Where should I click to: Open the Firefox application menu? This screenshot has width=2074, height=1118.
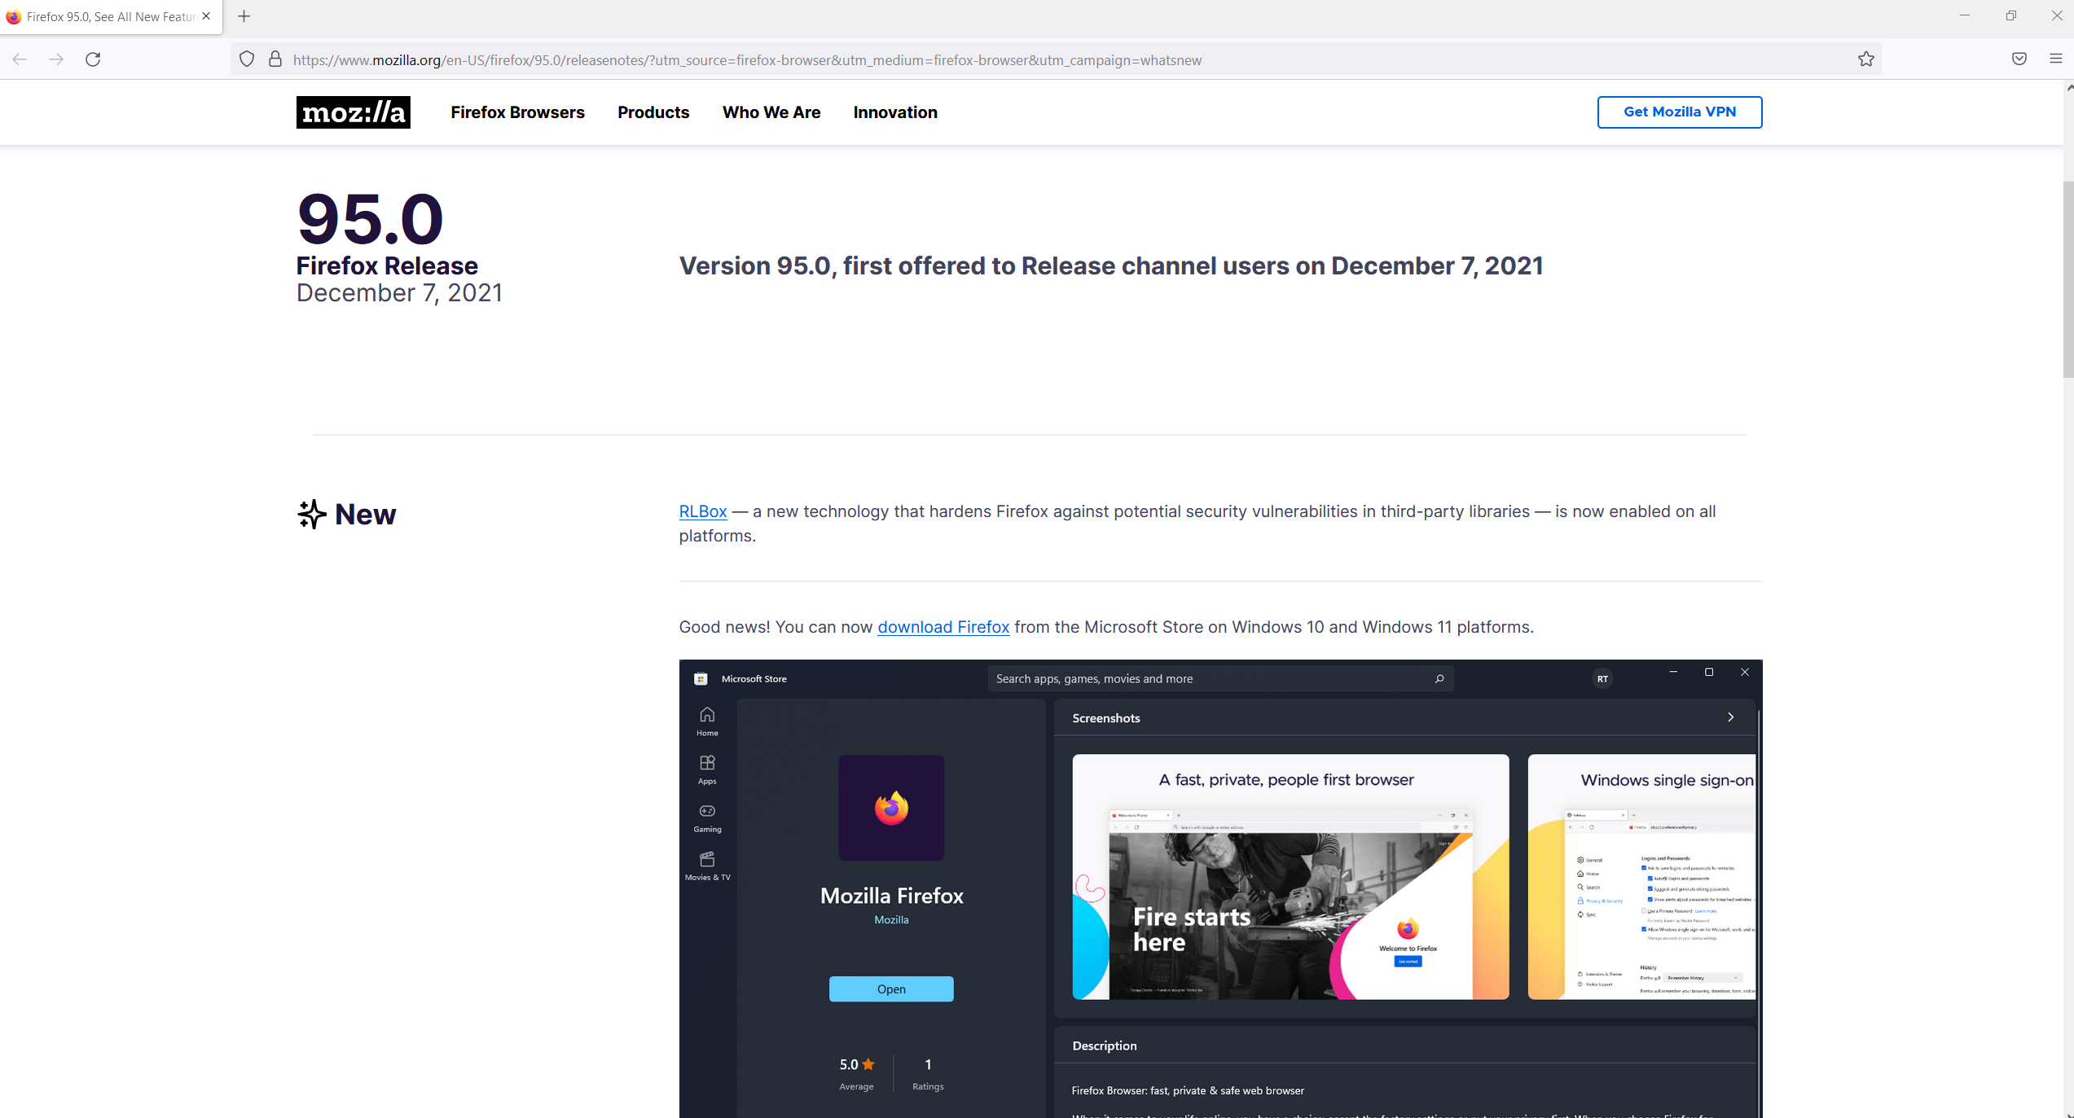tap(2056, 59)
